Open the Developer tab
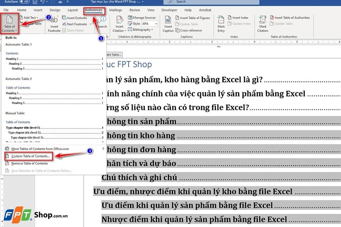This screenshot has width=341, height=227. click(x=169, y=10)
